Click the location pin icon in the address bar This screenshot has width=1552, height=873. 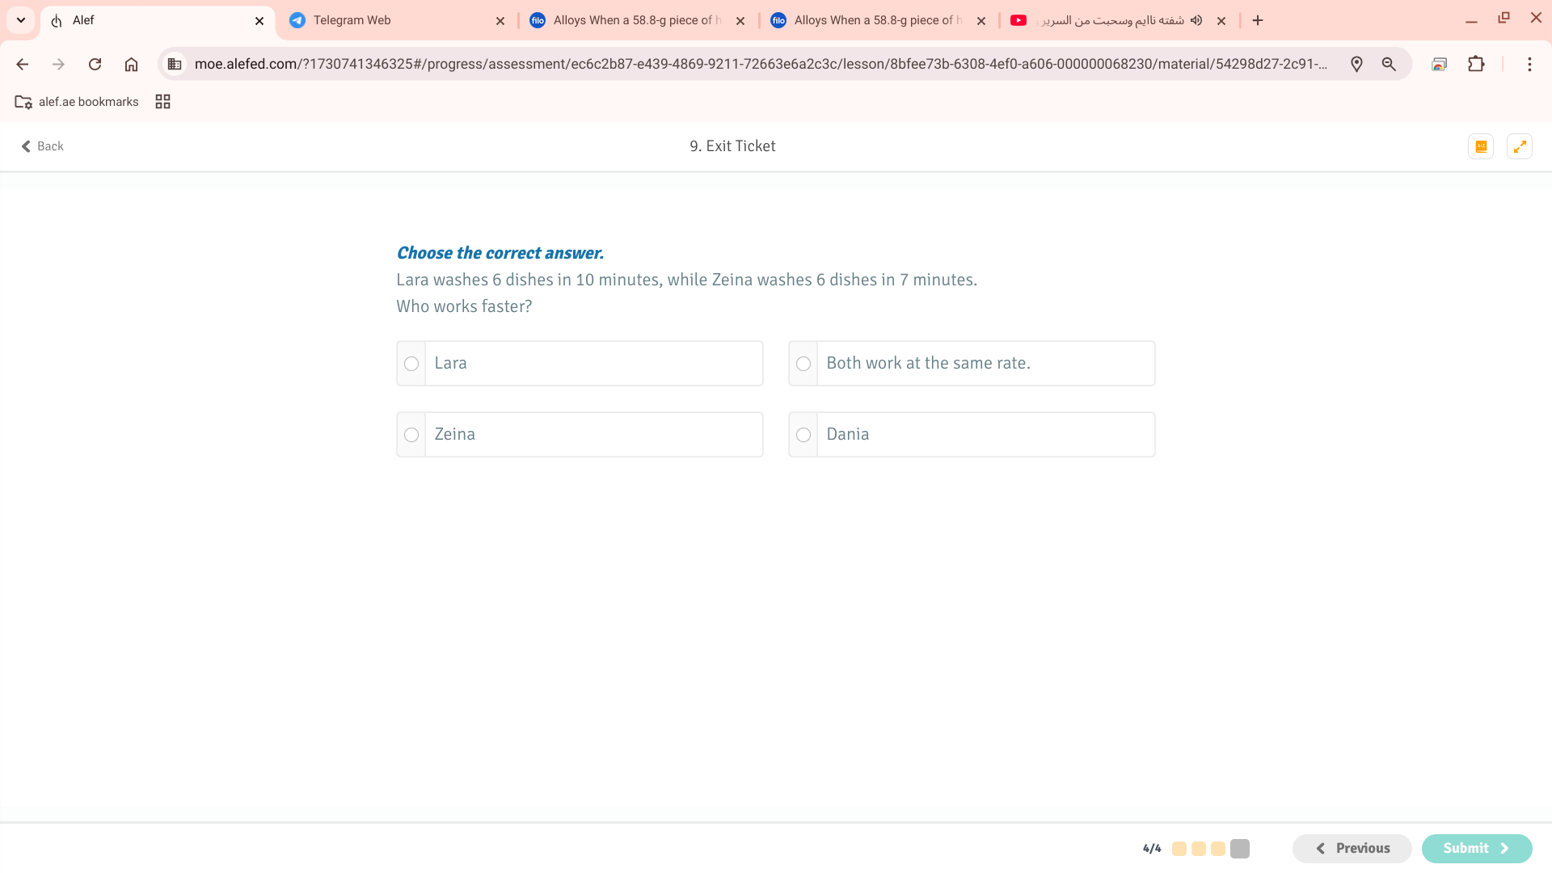(x=1356, y=64)
